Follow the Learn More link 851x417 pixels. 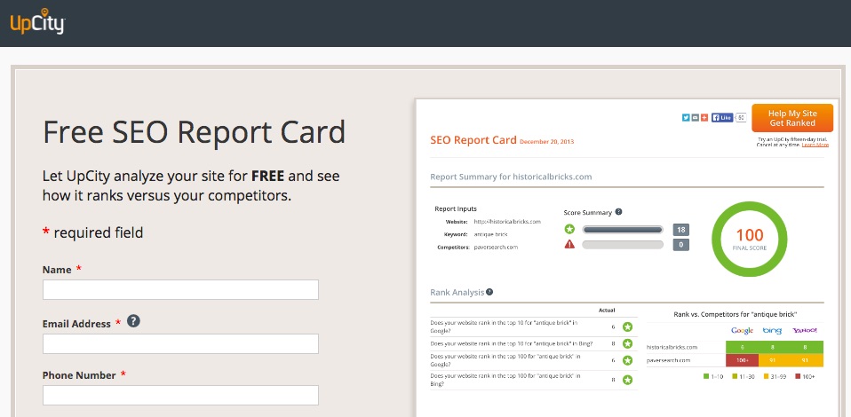tap(815, 145)
